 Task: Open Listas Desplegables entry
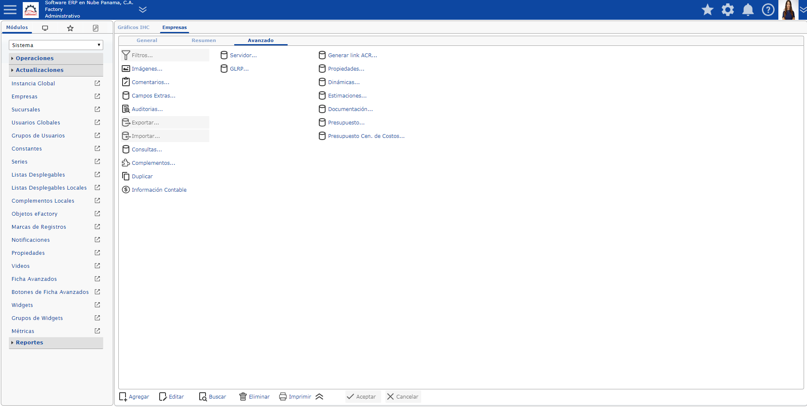point(38,174)
